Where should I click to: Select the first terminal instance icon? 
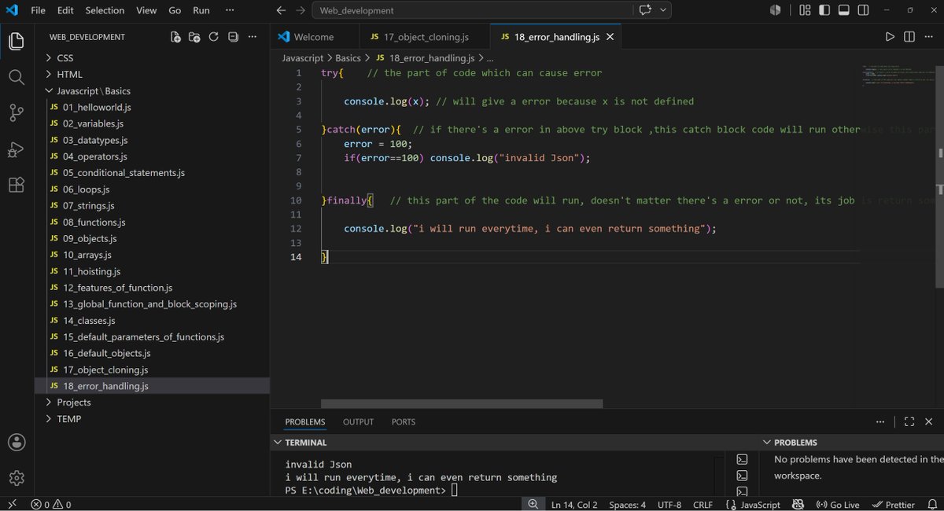[742, 459]
